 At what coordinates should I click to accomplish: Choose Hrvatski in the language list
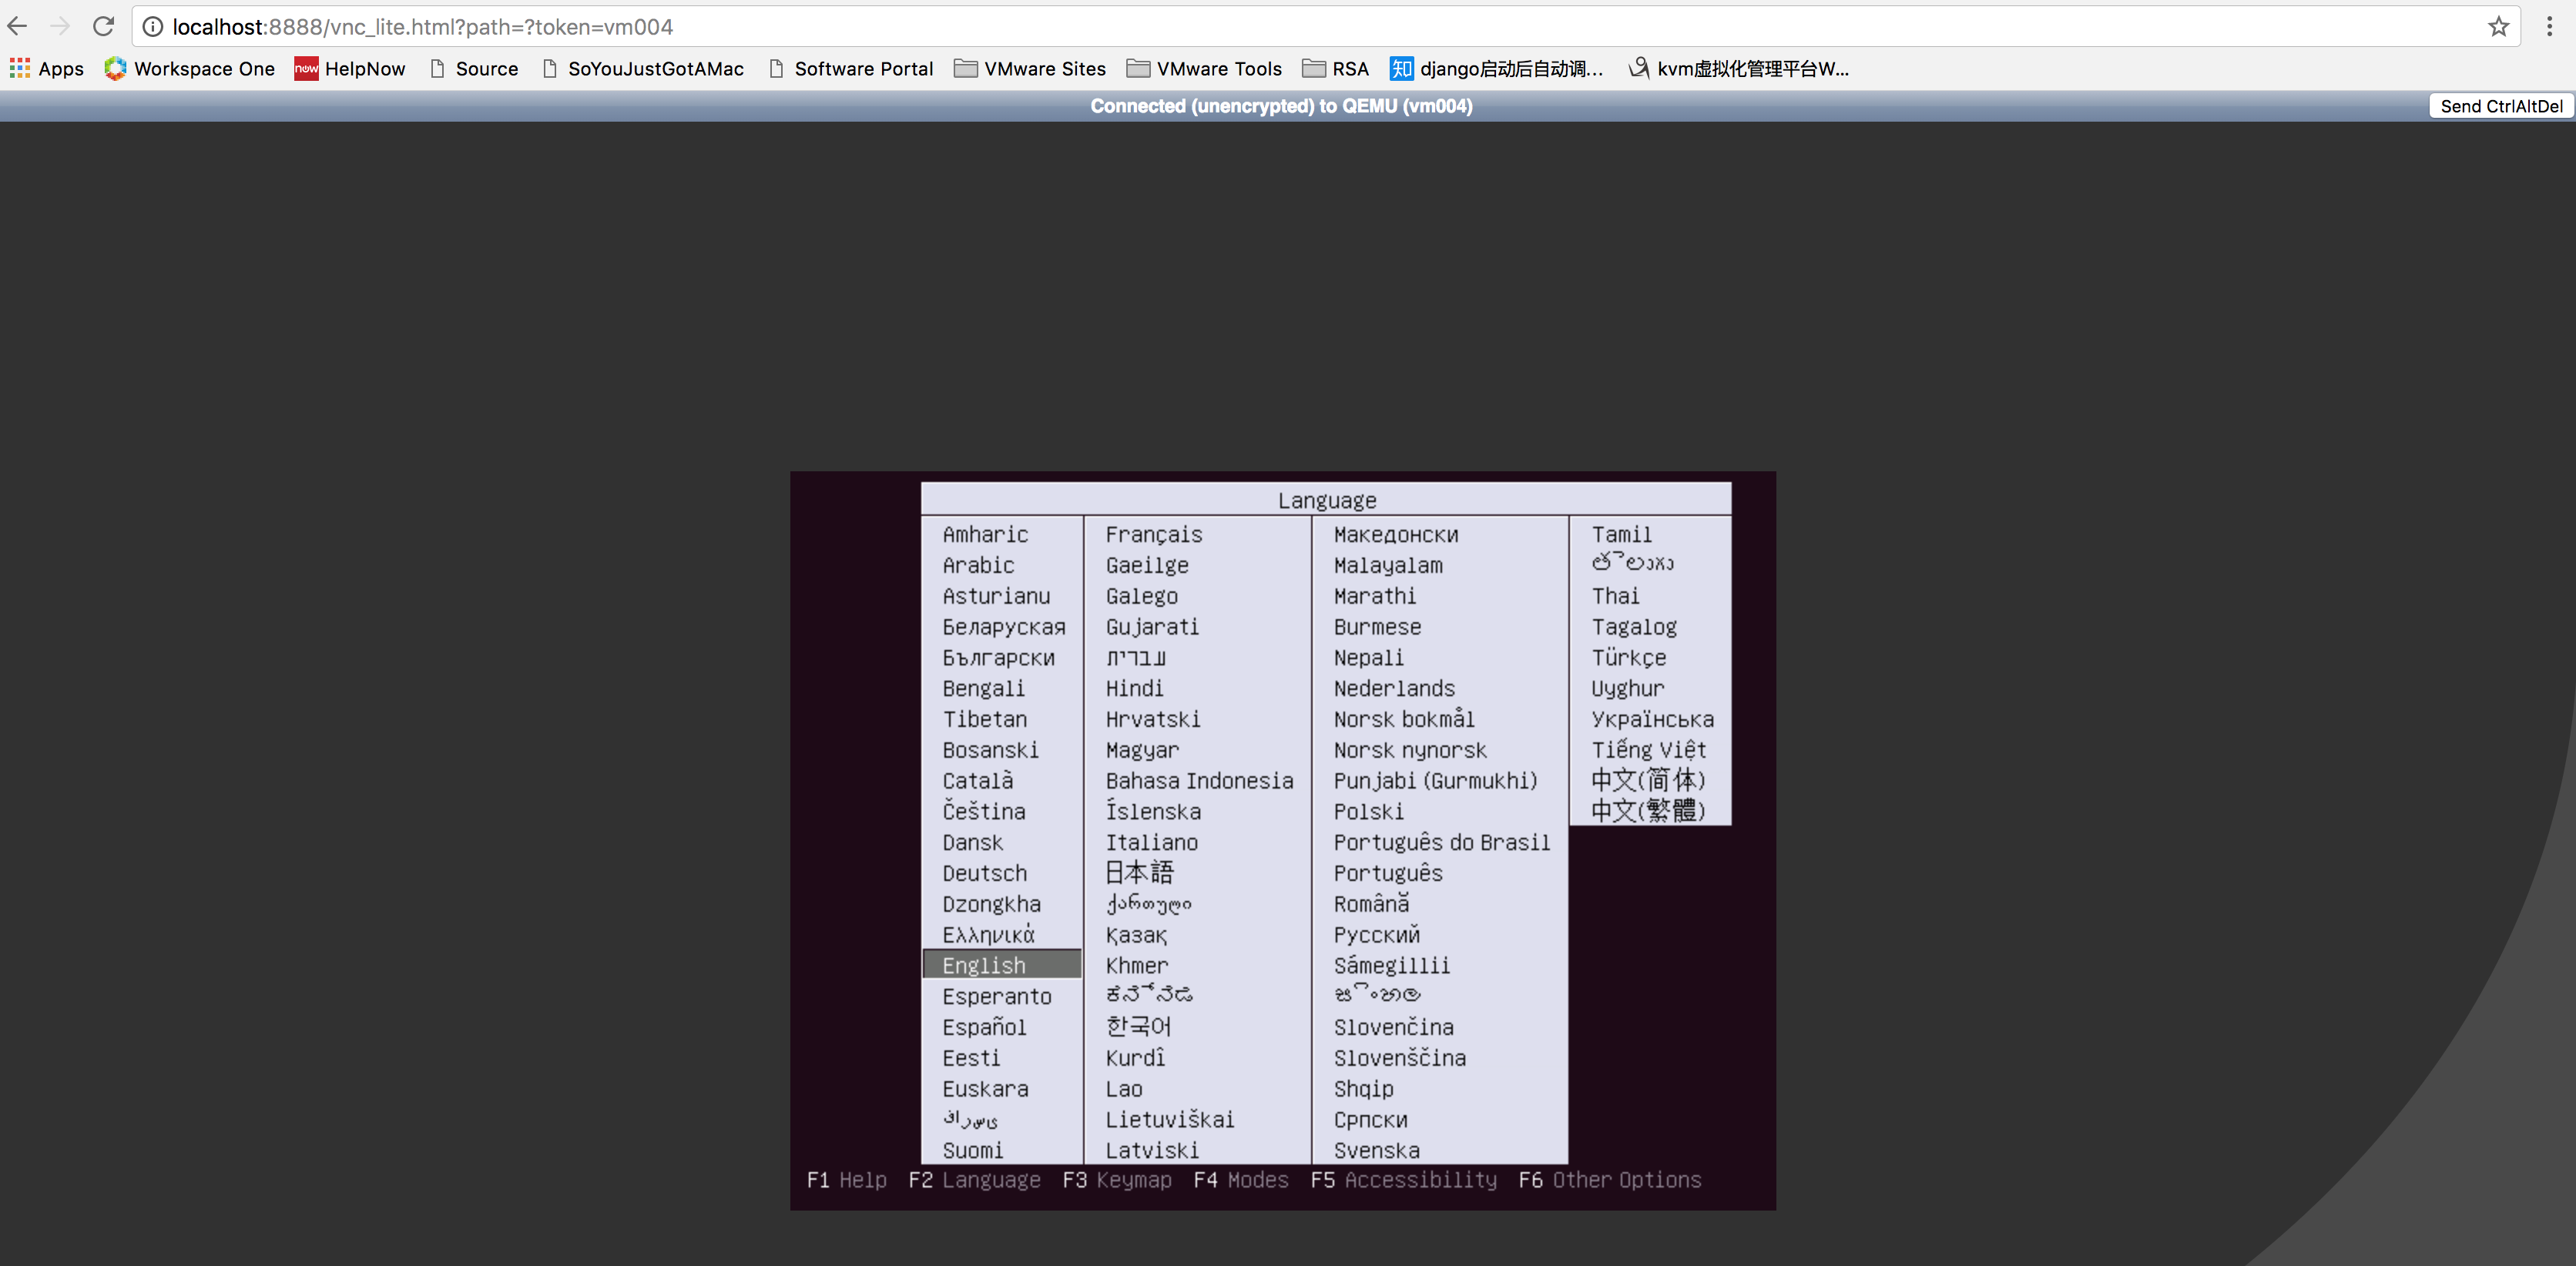point(1153,719)
